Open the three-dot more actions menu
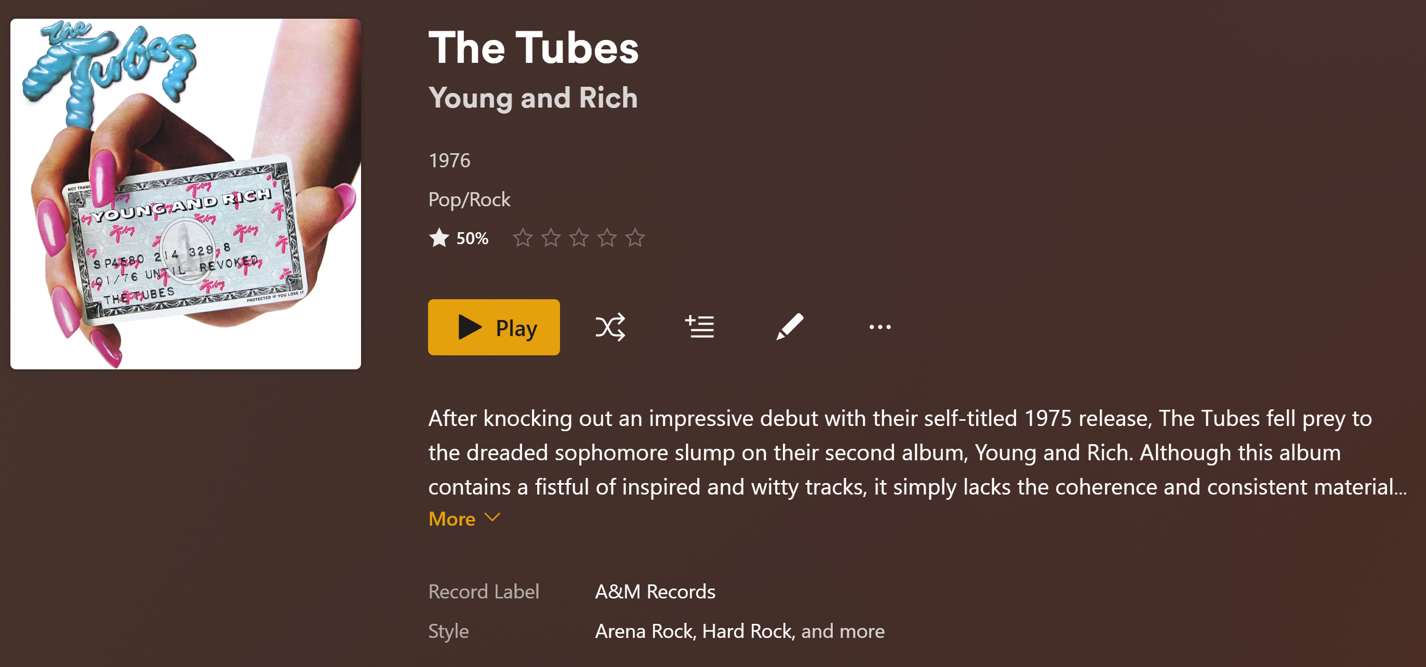This screenshot has width=1426, height=667. (879, 327)
